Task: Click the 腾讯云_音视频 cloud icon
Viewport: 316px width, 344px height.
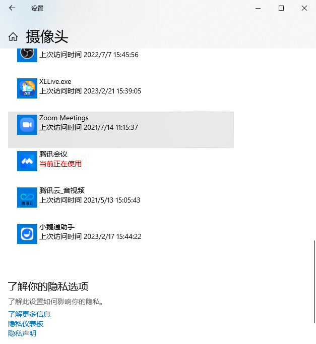Action: pos(27,198)
